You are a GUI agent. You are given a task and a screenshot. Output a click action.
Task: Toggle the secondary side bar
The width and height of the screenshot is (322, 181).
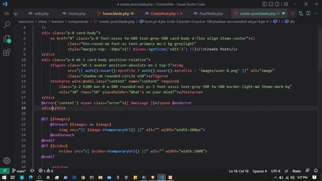pyautogui.click(x=277, y=4)
